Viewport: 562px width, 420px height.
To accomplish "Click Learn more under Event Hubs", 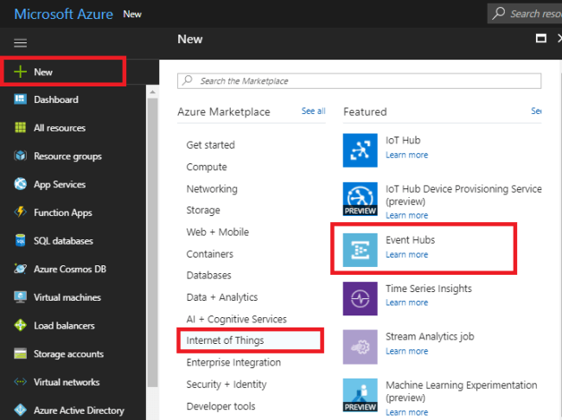I will point(406,255).
